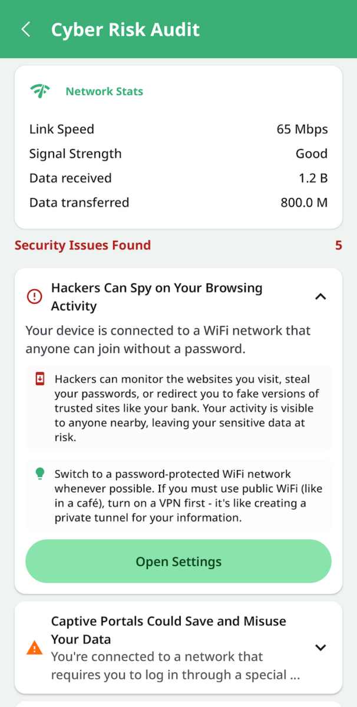The image size is (357, 707).
Task: Select the Cyber Risk Audit title
Action: coord(125,28)
